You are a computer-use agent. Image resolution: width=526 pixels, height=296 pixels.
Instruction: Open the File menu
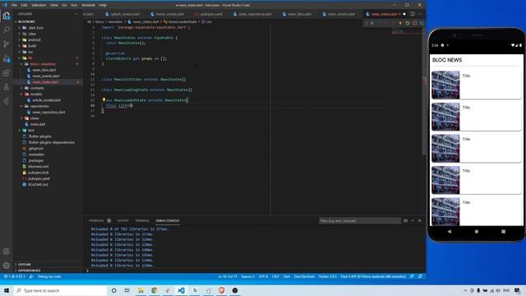pos(14,5)
